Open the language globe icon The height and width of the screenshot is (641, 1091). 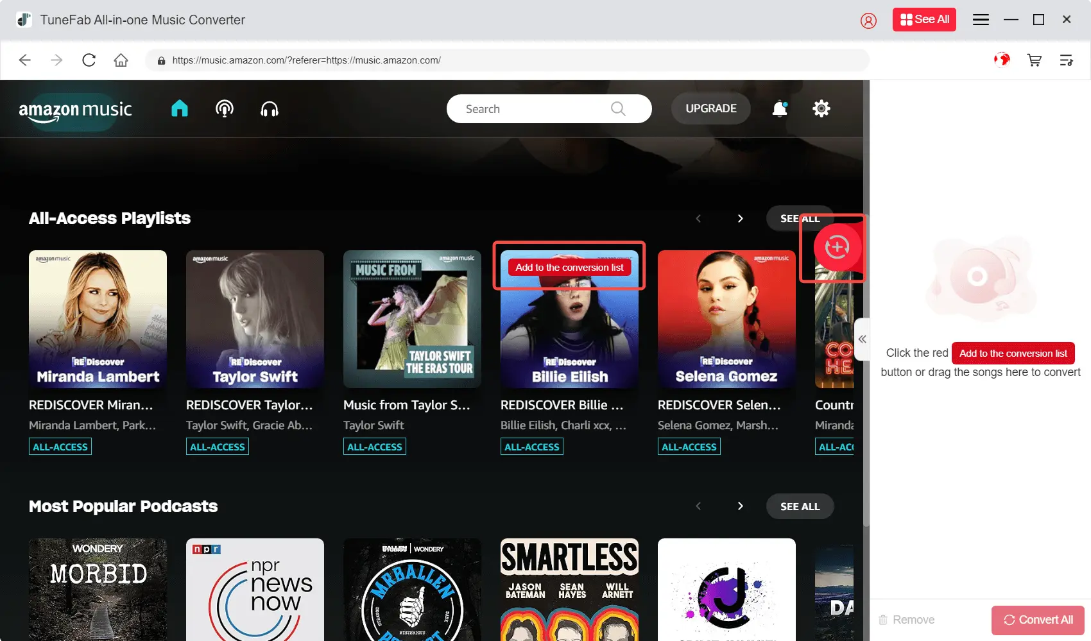(x=1002, y=60)
